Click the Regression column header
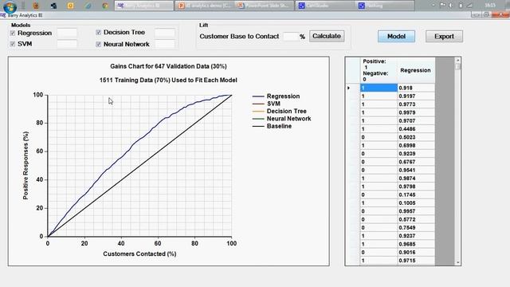This screenshot has width=510, height=287. pyautogui.click(x=416, y=70)
